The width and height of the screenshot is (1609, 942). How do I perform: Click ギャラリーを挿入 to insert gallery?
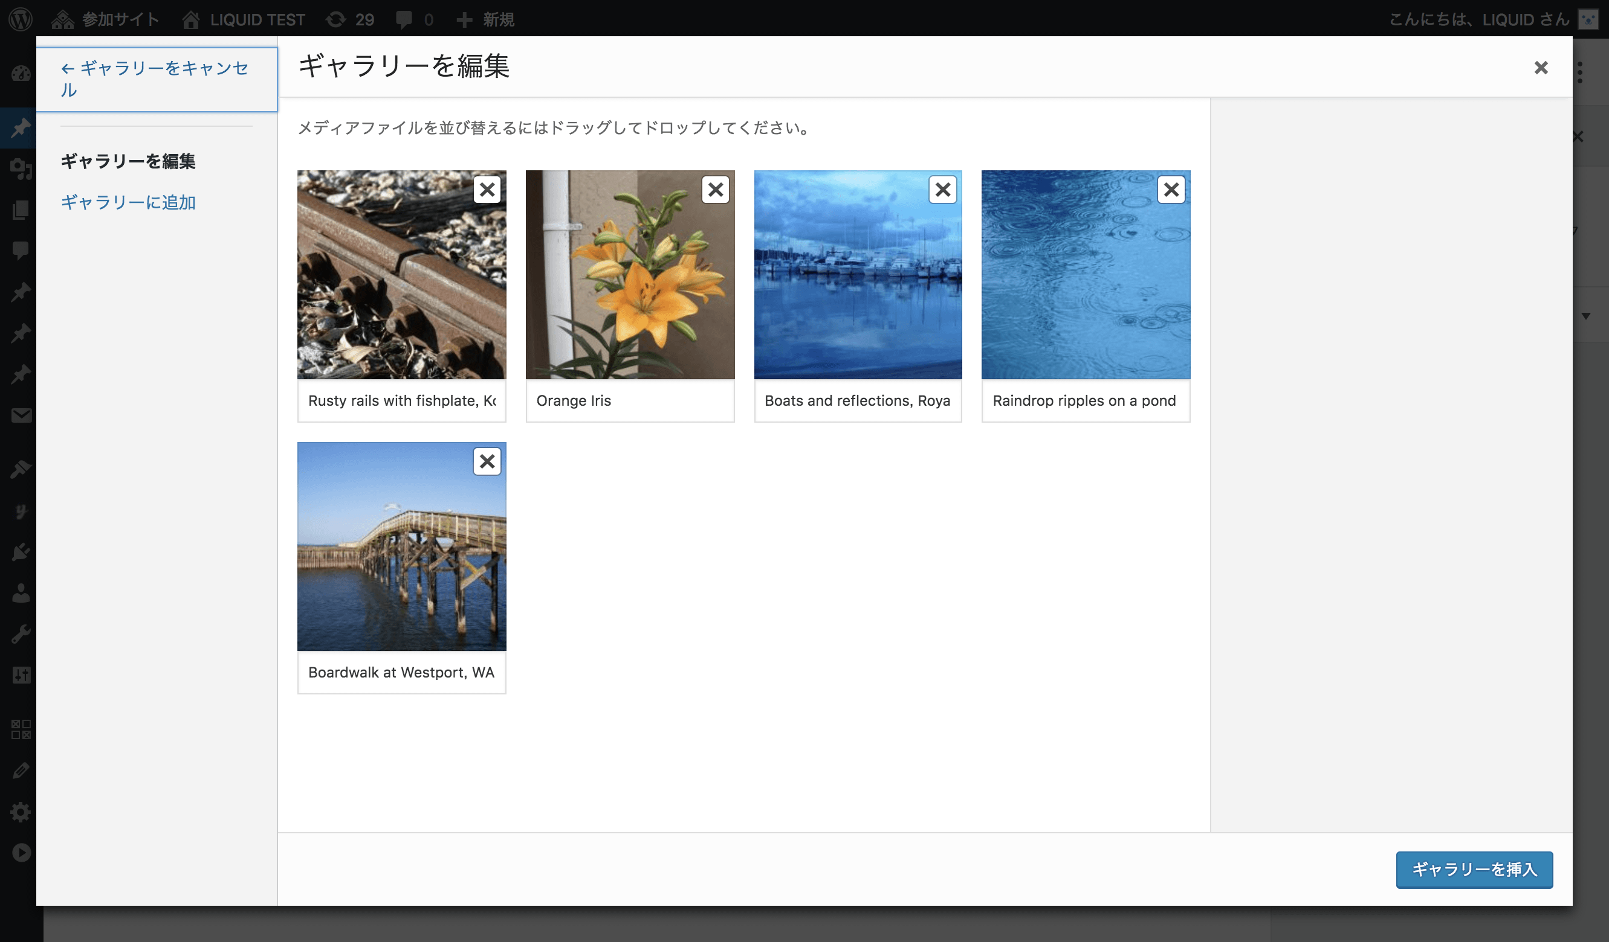1473,869
